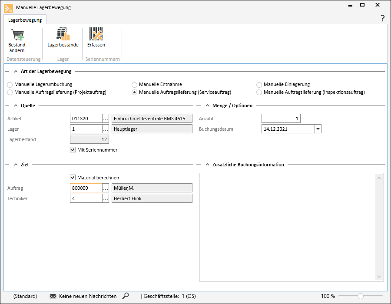Switch to the Lagerbewegung ribbon tab
This screenshot has height=304, width=391.
coord(25,20)
